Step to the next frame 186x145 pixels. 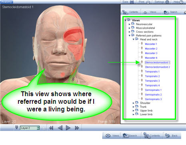(68, 128)
